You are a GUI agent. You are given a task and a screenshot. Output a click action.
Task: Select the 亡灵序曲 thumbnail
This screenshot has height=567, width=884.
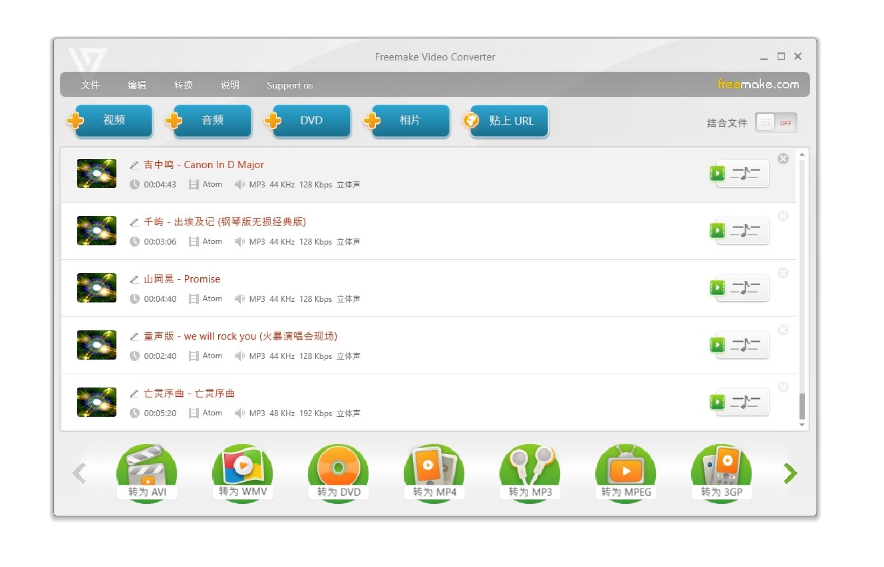[96, 402]
